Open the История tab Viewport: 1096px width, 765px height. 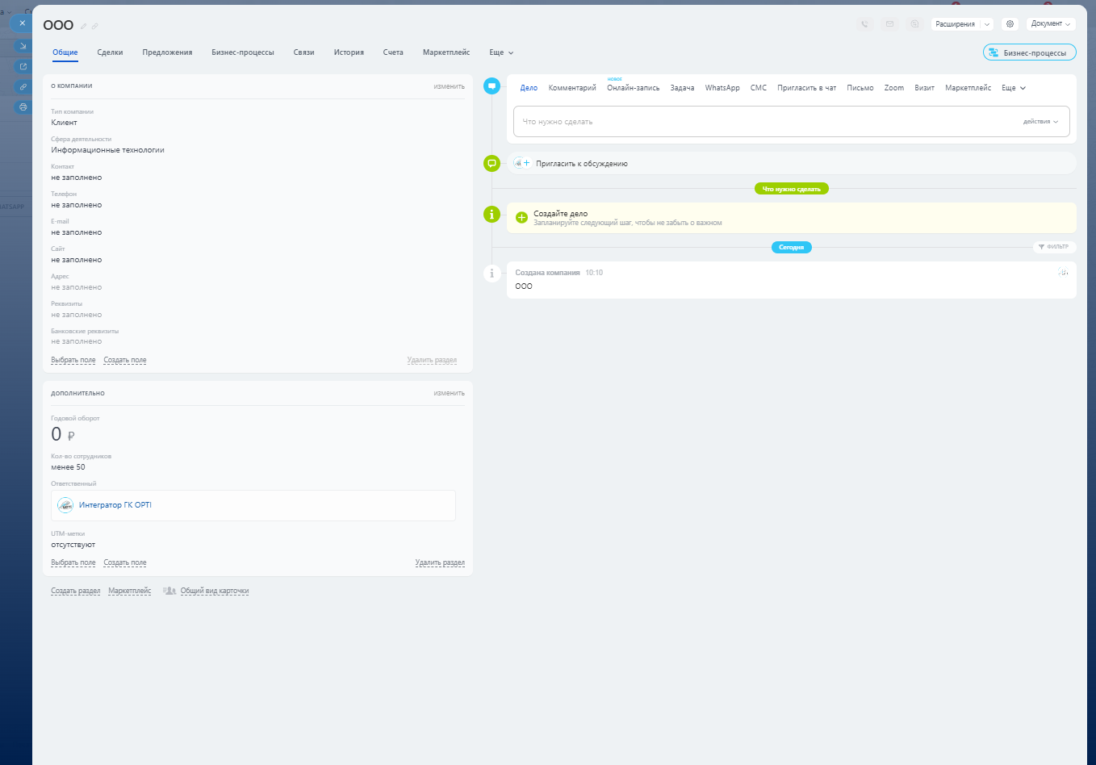[349, 52]
